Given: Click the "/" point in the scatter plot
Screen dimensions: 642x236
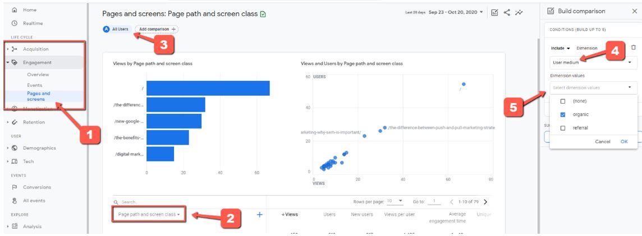Looking at the screenshot, I should [464, 84].
